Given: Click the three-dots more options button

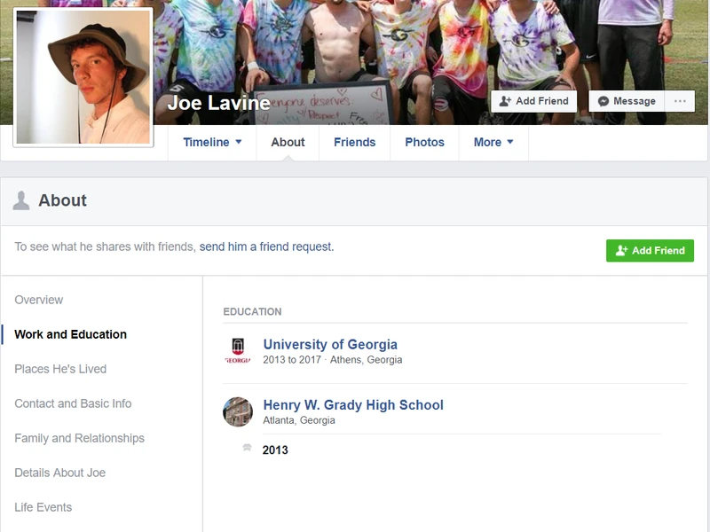Looking at the screenshot, I should 680,101.
